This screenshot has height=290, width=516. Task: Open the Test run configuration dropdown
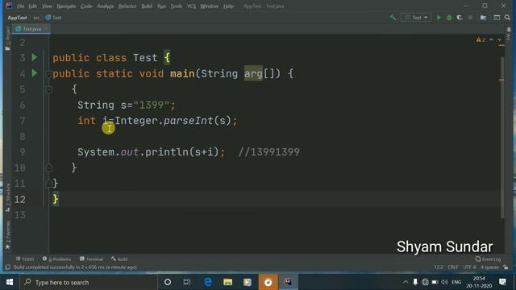click(x=416, y=18)
